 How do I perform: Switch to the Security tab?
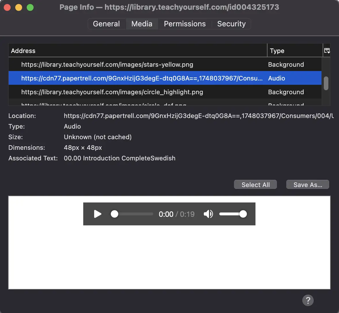(231, 24)
